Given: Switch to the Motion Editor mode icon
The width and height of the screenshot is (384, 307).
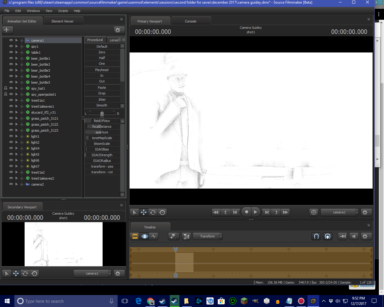Looking at the screenshot, I should point(145,236).
